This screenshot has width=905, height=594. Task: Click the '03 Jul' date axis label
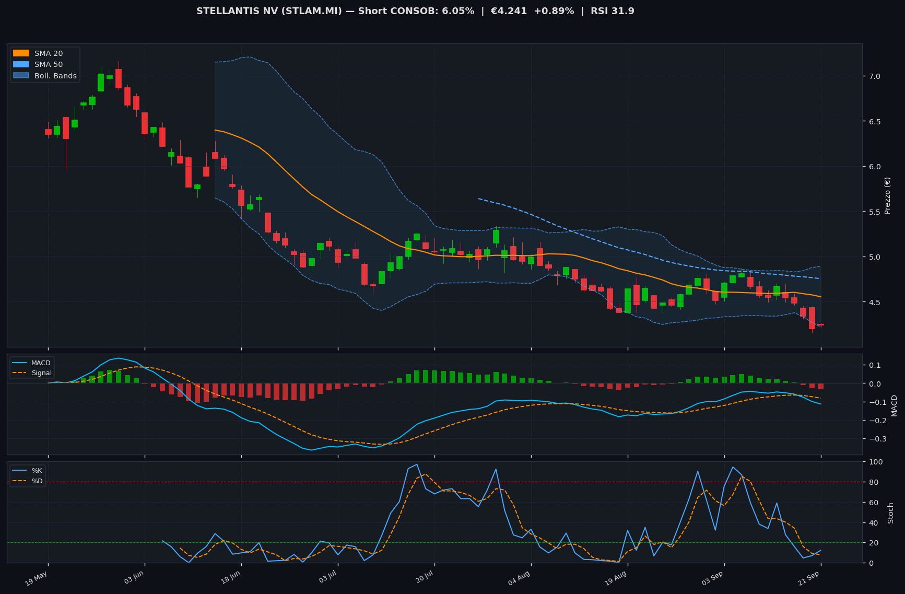click(x=328, y=578)
